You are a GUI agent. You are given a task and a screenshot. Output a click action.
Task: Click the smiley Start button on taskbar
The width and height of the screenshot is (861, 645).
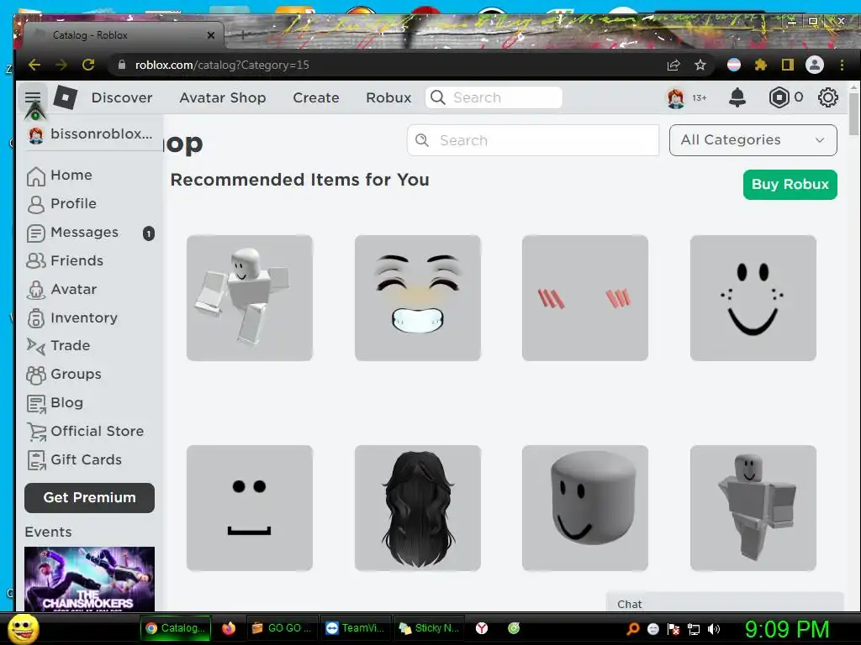point(23,628)
